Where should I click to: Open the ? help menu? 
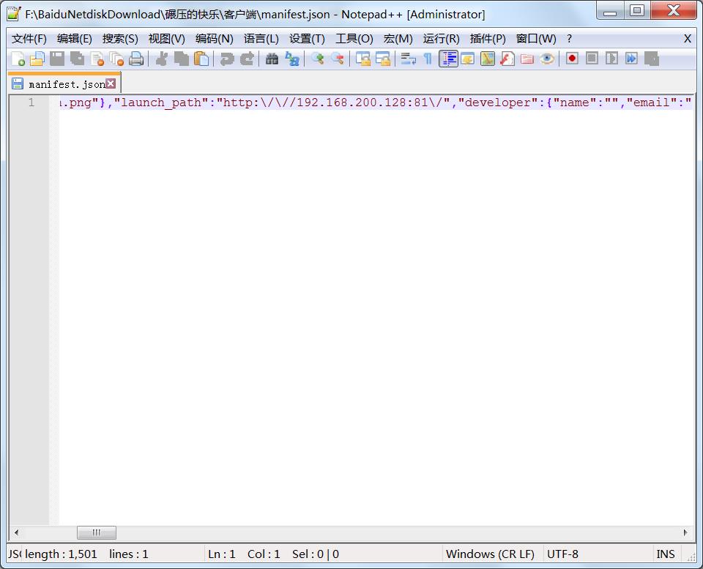point(570,39)
